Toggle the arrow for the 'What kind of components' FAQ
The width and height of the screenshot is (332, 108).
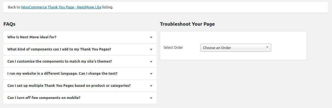coord(151,50)
